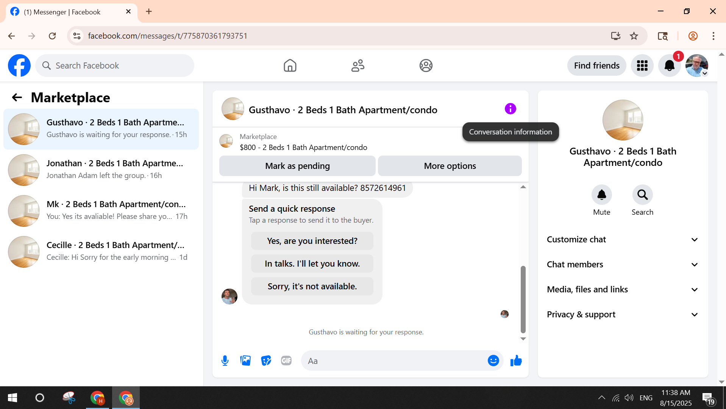Expand Customize chat section
The image size is (726, 409).
[623, 240]
